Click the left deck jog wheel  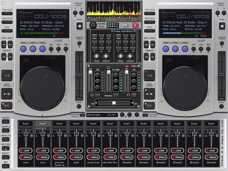point(42,88)
